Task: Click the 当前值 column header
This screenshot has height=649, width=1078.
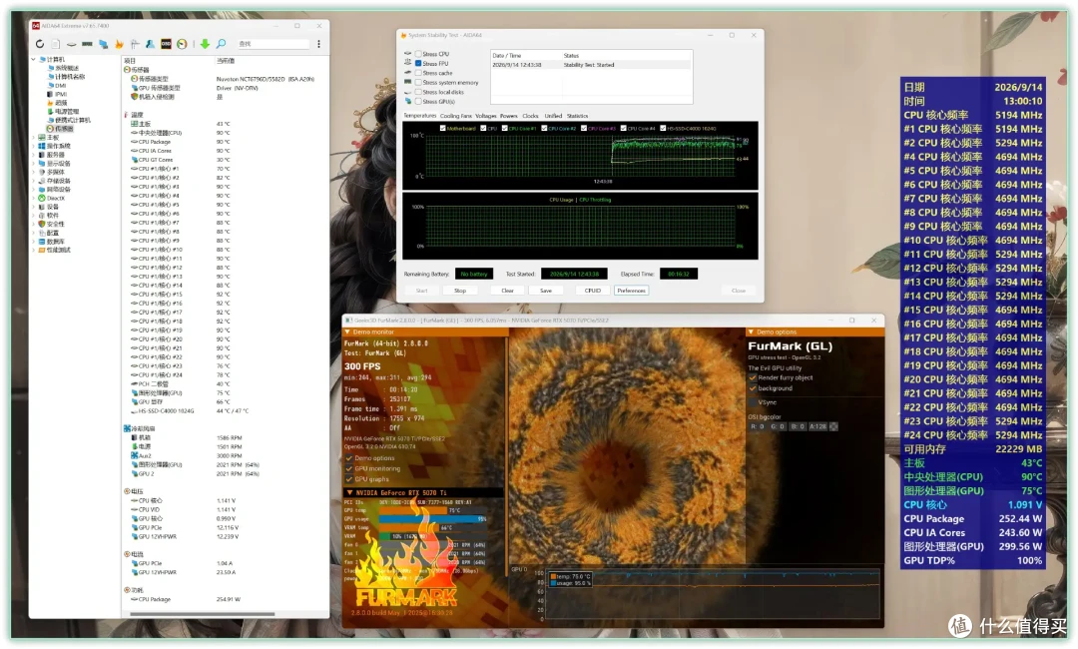Action: coord(226,61)
